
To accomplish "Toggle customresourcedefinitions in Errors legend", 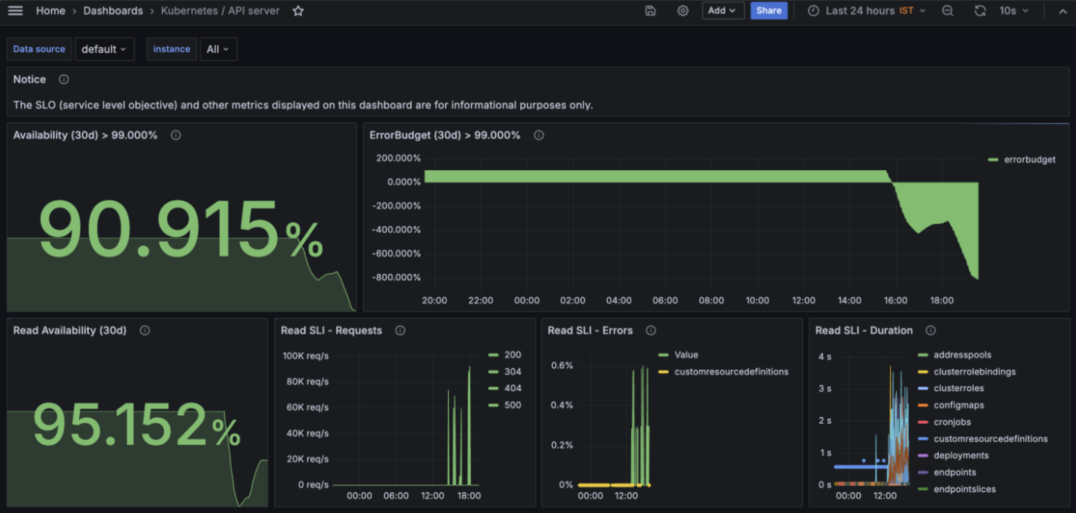I will pos(731,372).
